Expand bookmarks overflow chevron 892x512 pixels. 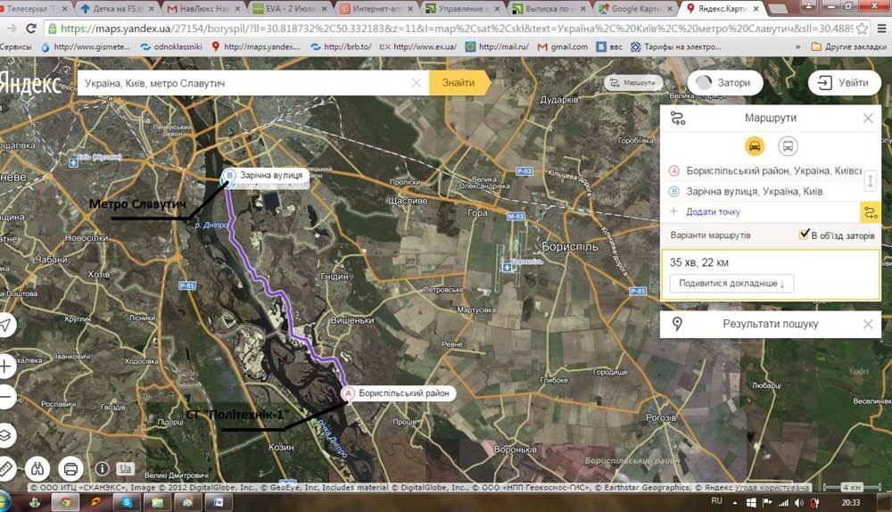[798, 46]
